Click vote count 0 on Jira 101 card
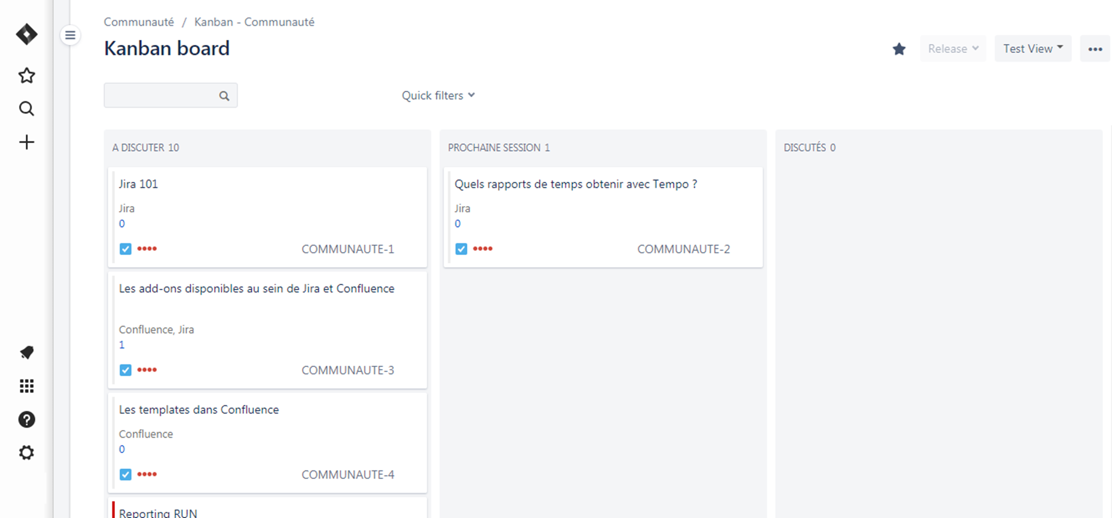 121,224
